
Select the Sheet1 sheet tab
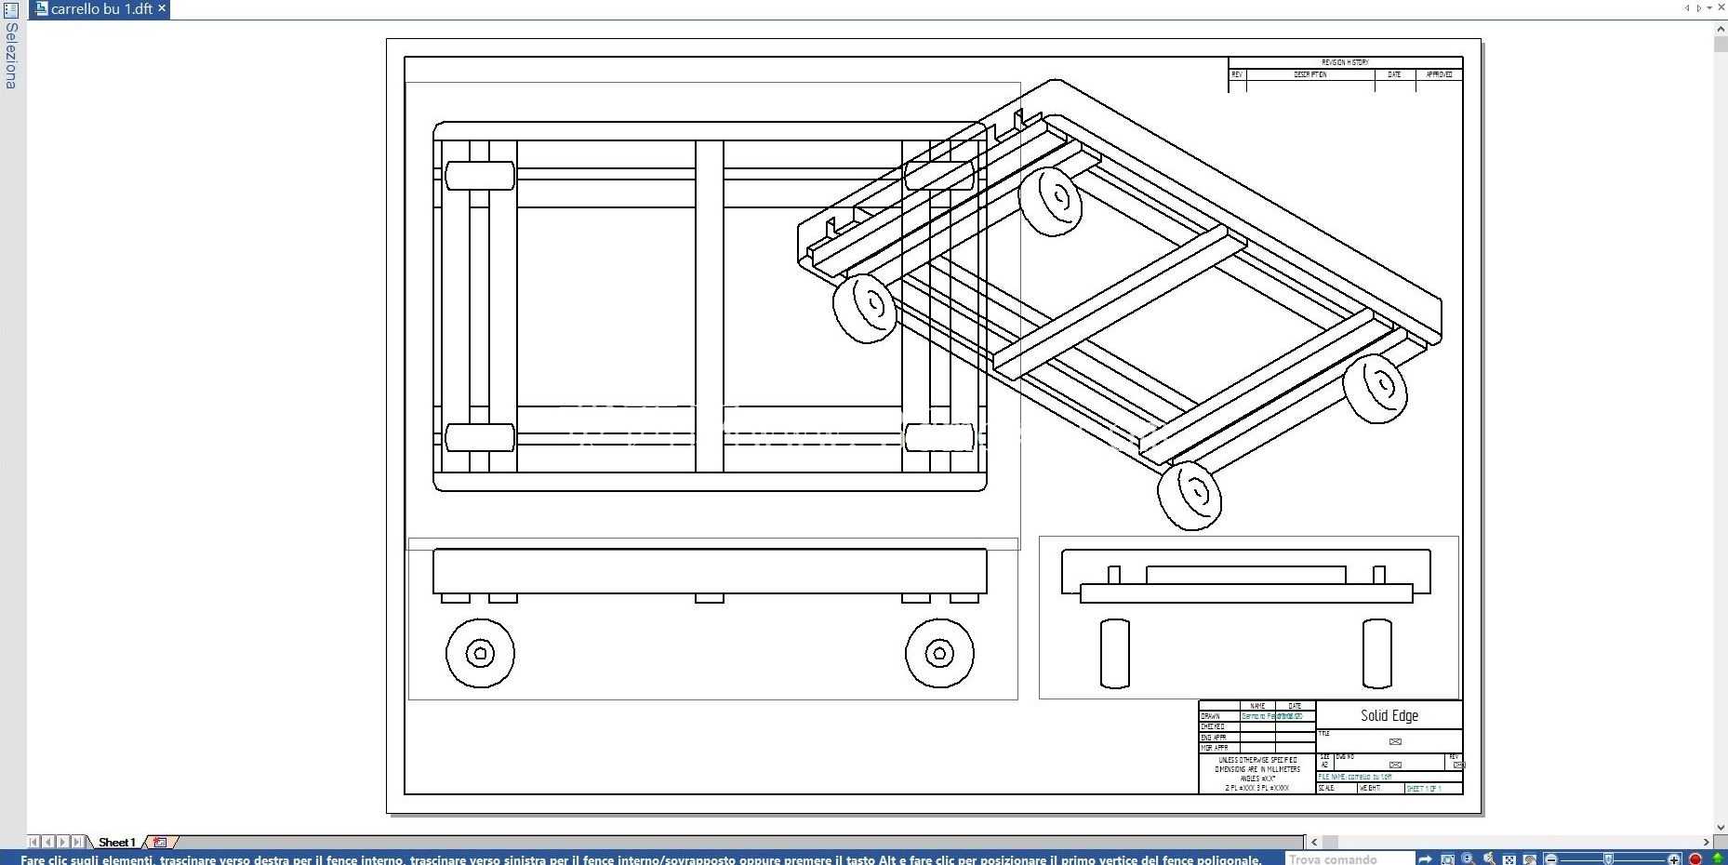tap(117, 842)
